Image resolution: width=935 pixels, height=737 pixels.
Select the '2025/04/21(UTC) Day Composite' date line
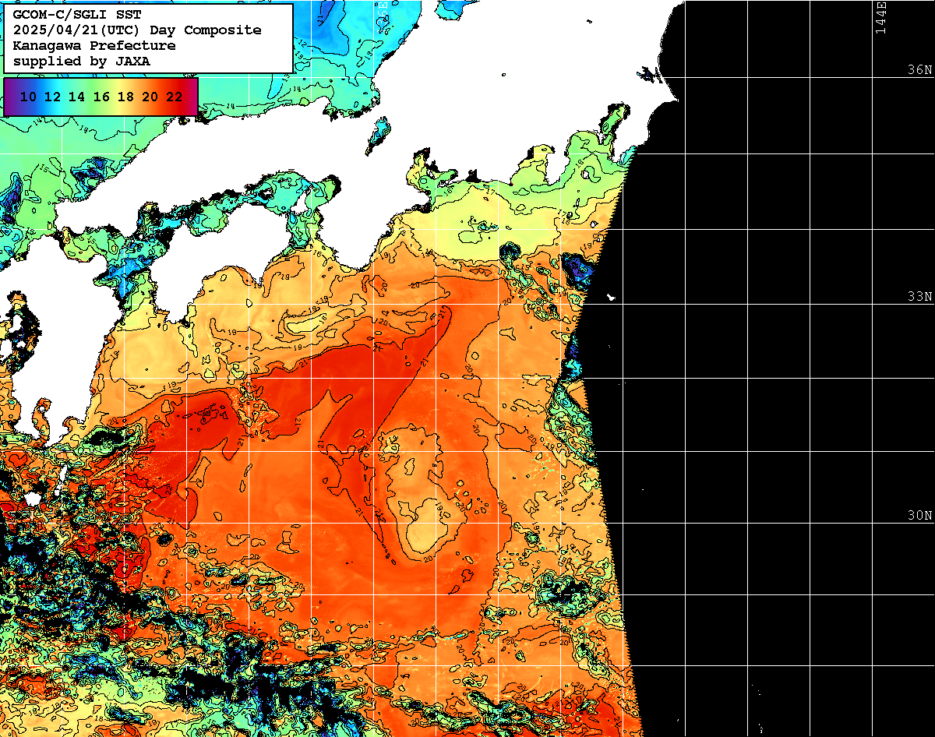[x=137, y=30]
